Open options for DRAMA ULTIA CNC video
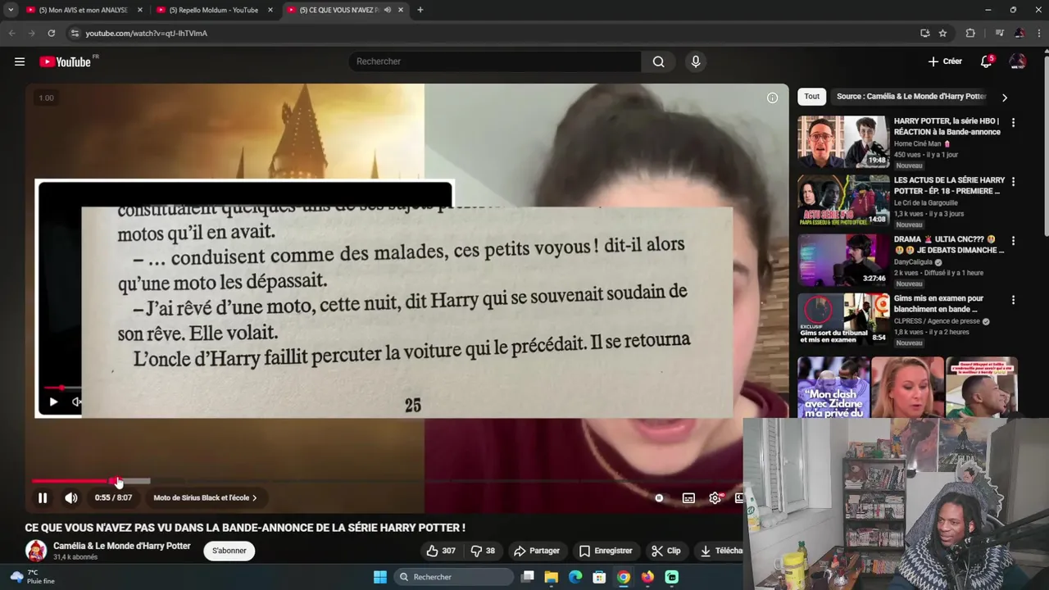The image size is (1049, 590). (1013, 240)
